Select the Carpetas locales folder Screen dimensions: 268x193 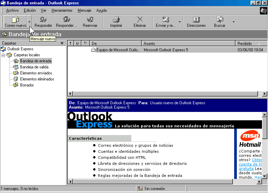click(27, 55)
